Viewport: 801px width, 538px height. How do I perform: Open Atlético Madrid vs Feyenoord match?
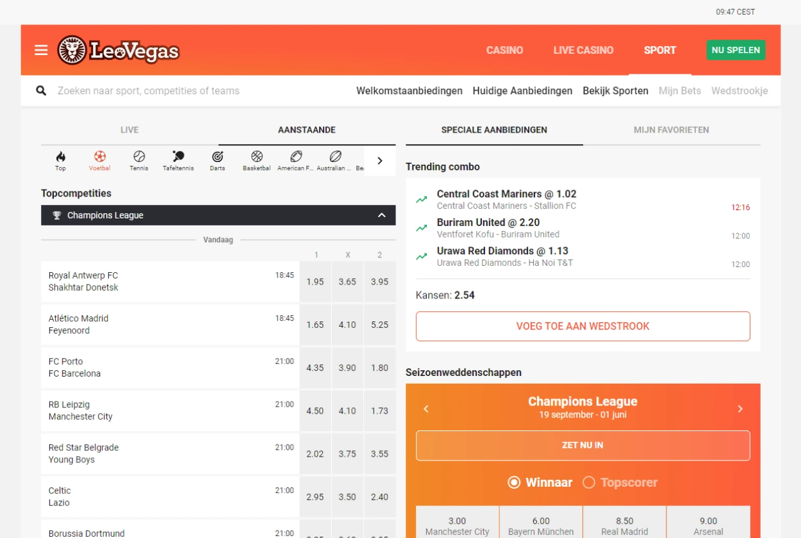170,325
